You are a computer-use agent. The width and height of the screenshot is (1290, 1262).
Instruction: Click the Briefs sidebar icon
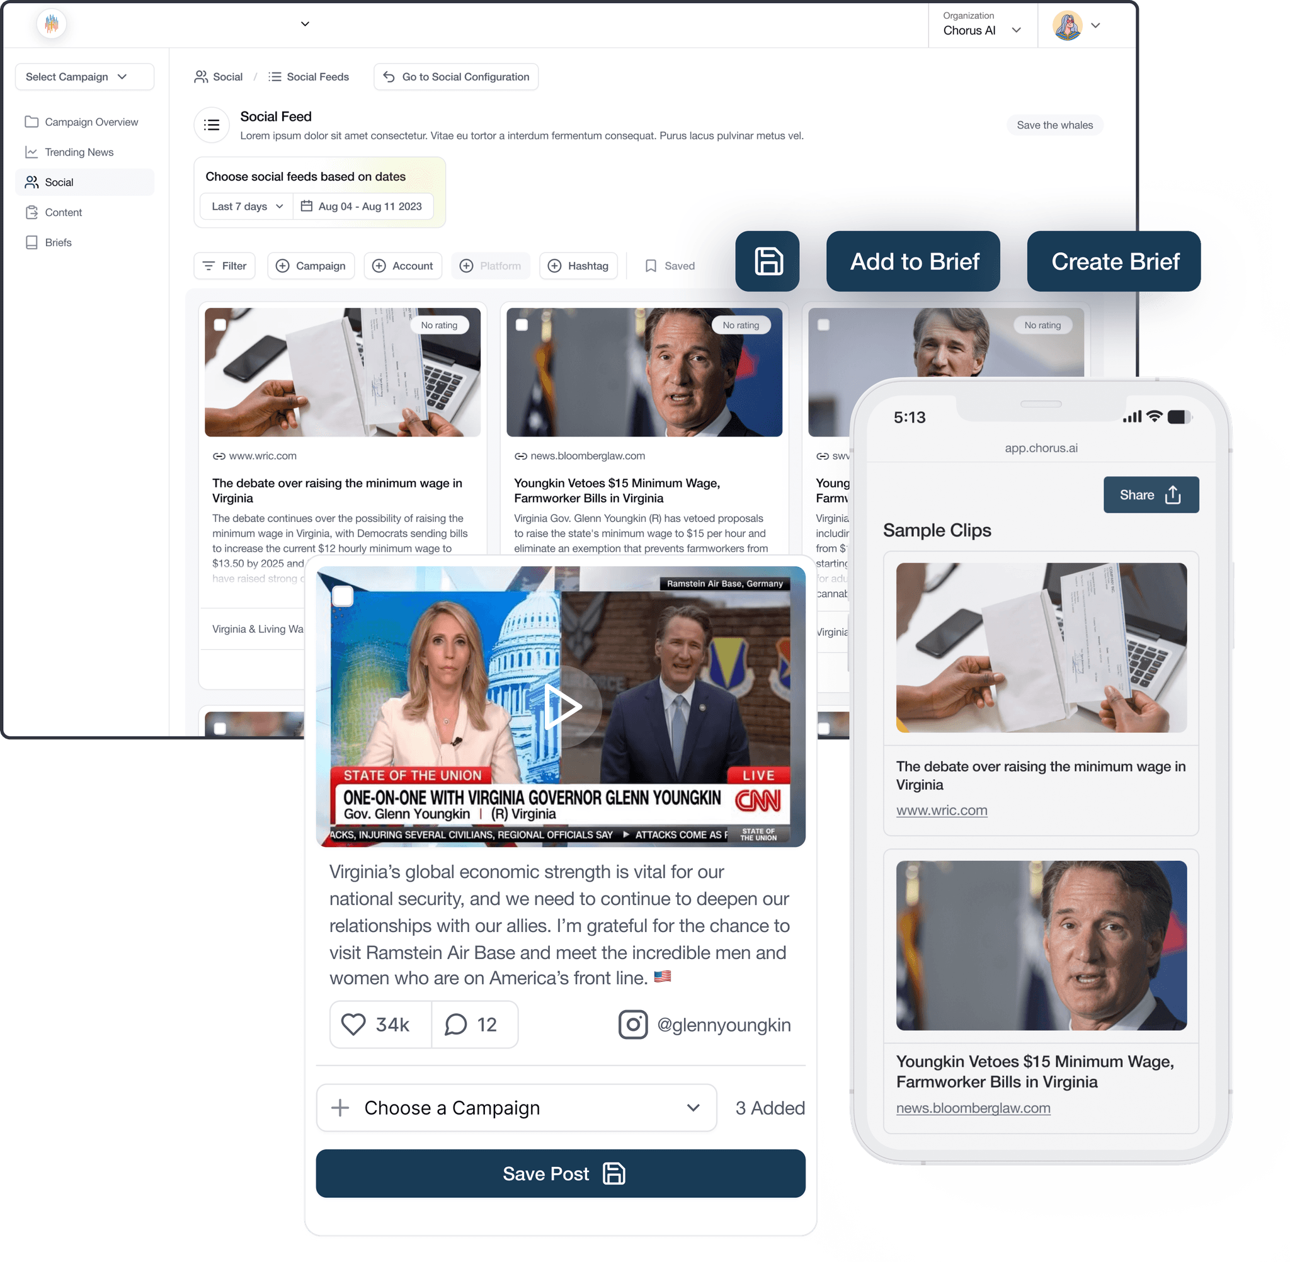pyautogui.click(x=31, y=242)
